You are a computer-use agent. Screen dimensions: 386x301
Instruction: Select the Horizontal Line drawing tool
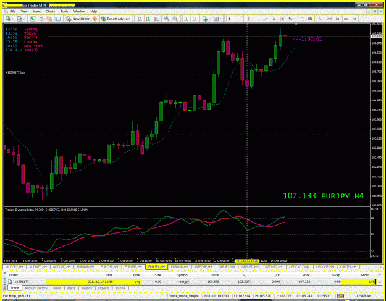(x=258, y=19)
